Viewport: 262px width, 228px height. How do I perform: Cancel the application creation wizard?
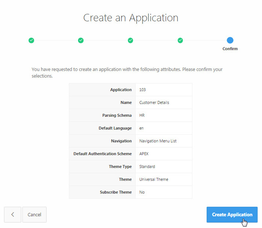click(34, 214)
